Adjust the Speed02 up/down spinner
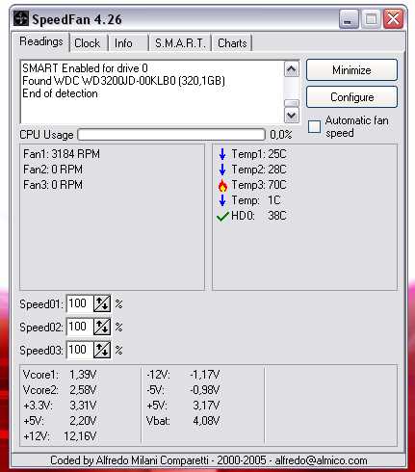 (102, 327)
